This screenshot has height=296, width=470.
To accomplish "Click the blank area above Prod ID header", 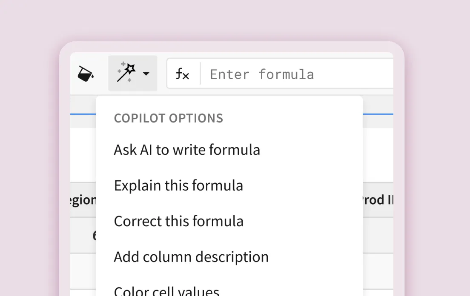I will (378, 155).
